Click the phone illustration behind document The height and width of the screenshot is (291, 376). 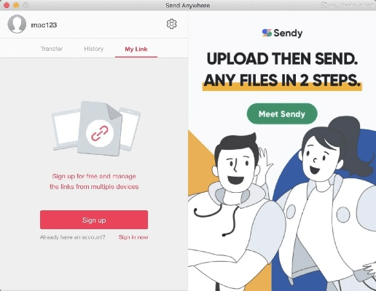130,129
